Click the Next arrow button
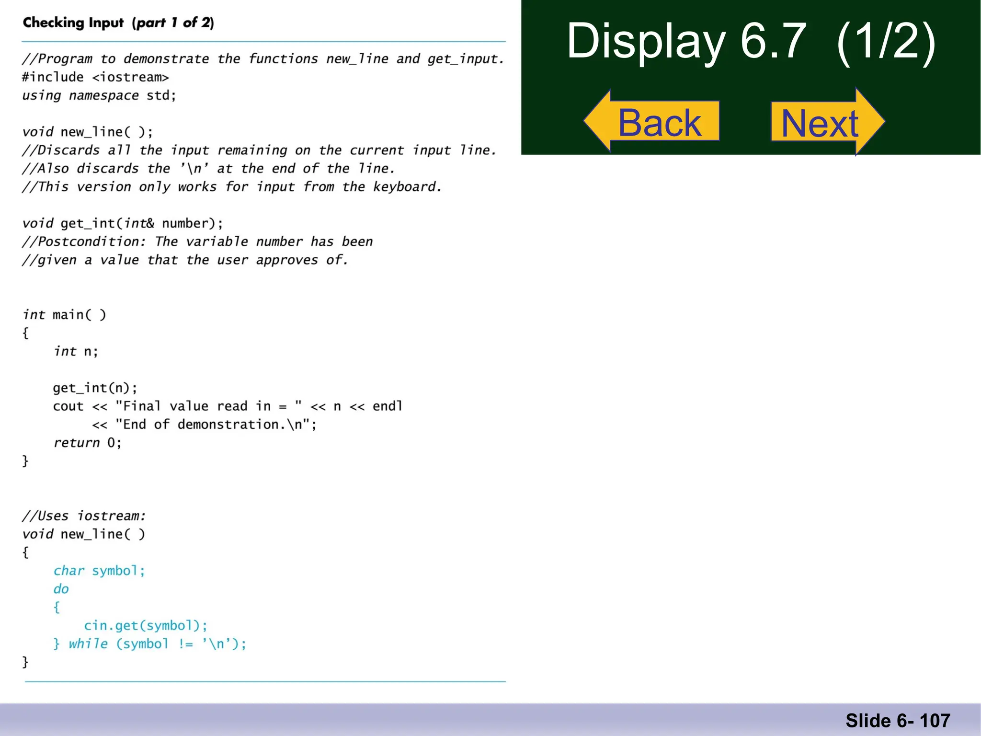This screenshot has width=981, height=736. coord(828,122)
